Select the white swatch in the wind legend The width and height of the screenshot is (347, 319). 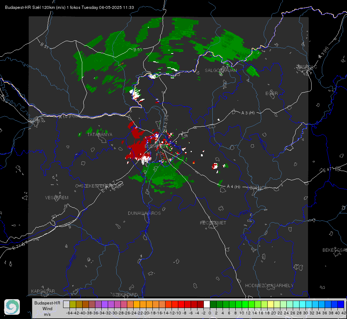tap(207, 304)
